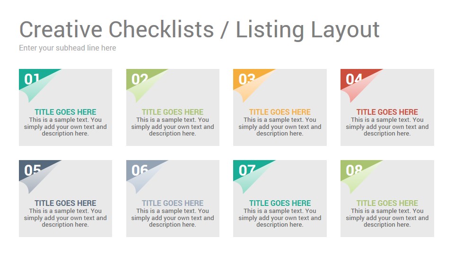
Task: Click the orange TITLE GOES HERE heading
Action: click(x=279, y=112)
